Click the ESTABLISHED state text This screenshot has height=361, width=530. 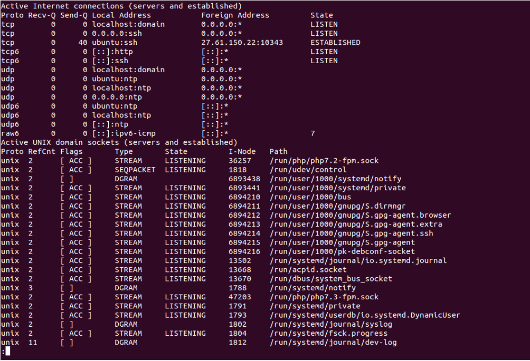click(x=335, y=43)
